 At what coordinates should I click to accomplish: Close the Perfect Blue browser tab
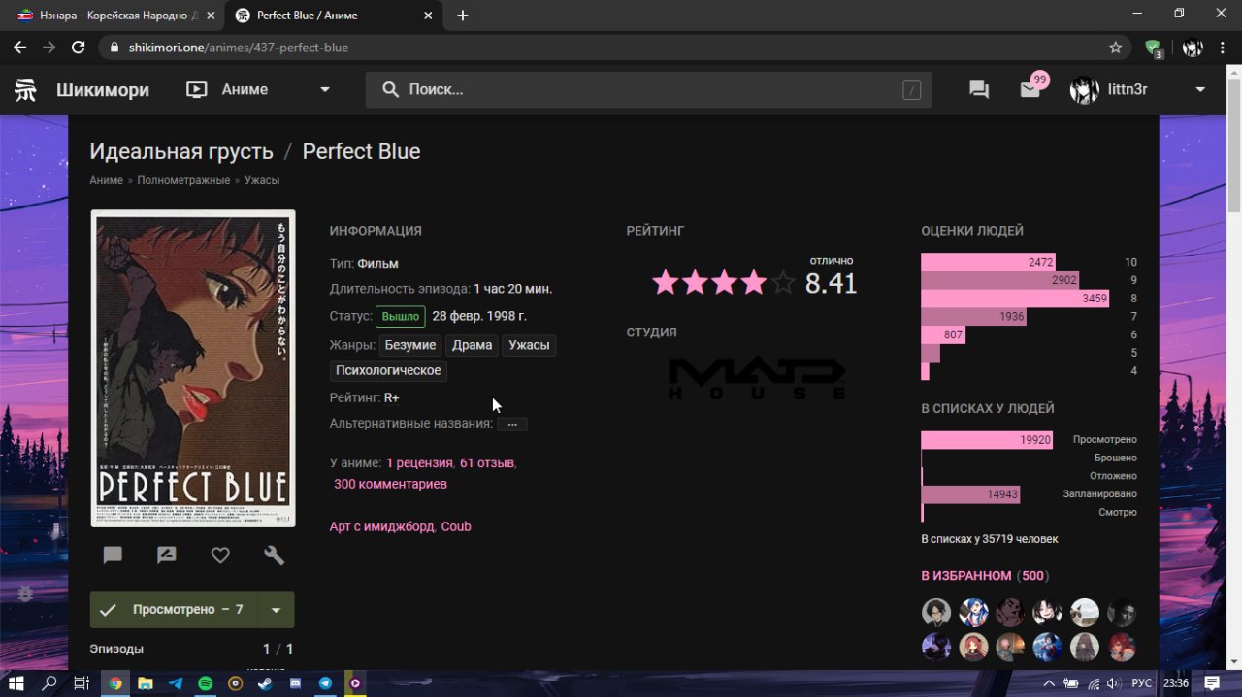click(427, 16)
